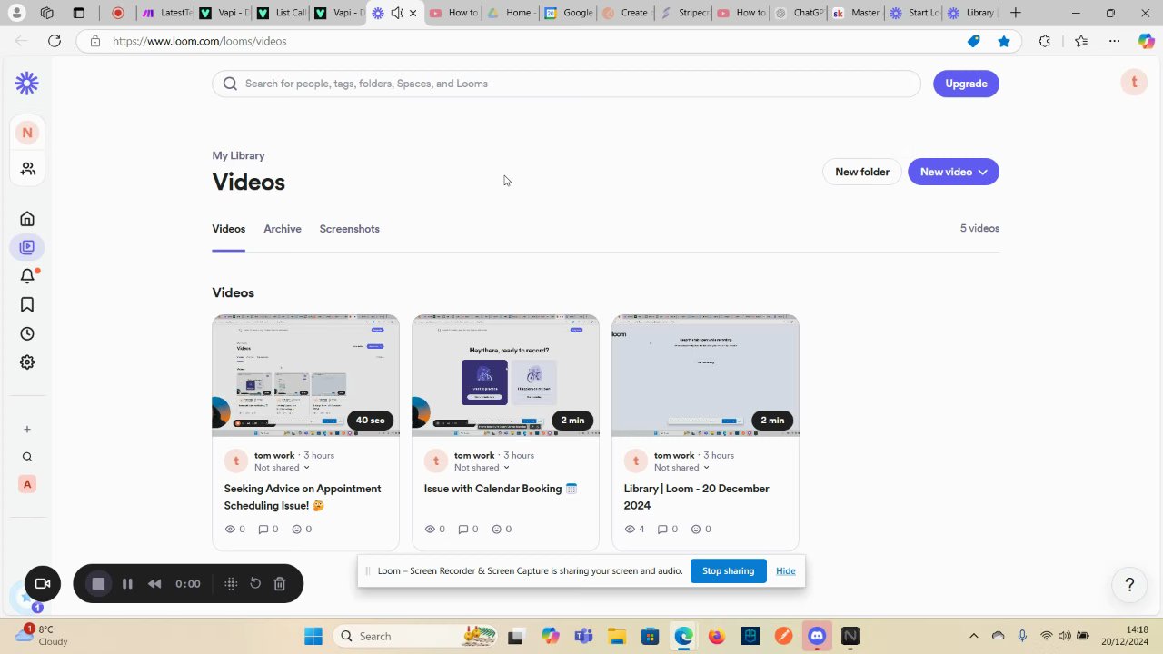1163x654 pixels.
Task: Open Discord from the taskbar
Action: click(x=817, y=636)
